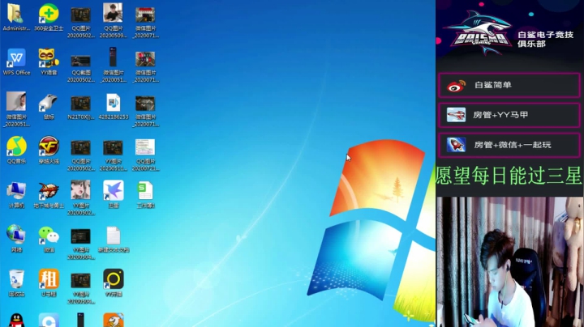Launch the QQ penguin icon
Image resolution: width=584 pixels, height=327 pixels.
[16, 320]
